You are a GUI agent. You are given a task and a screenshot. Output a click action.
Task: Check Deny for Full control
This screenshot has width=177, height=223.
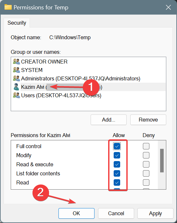click(x=146, y=146)
